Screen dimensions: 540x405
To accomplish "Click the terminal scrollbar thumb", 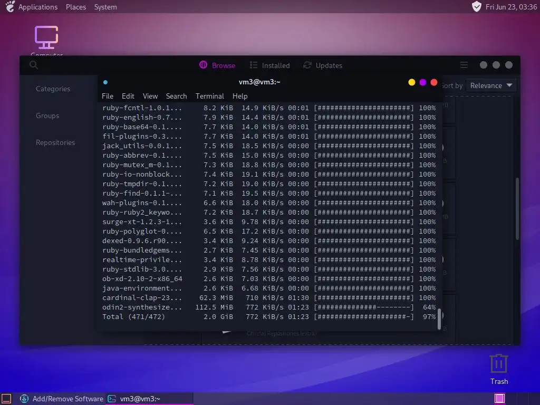I will click(x=439, y=319).
